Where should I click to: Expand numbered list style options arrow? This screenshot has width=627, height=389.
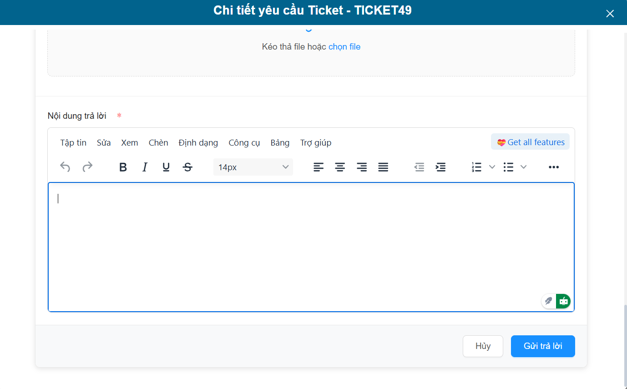click(492, 167)
